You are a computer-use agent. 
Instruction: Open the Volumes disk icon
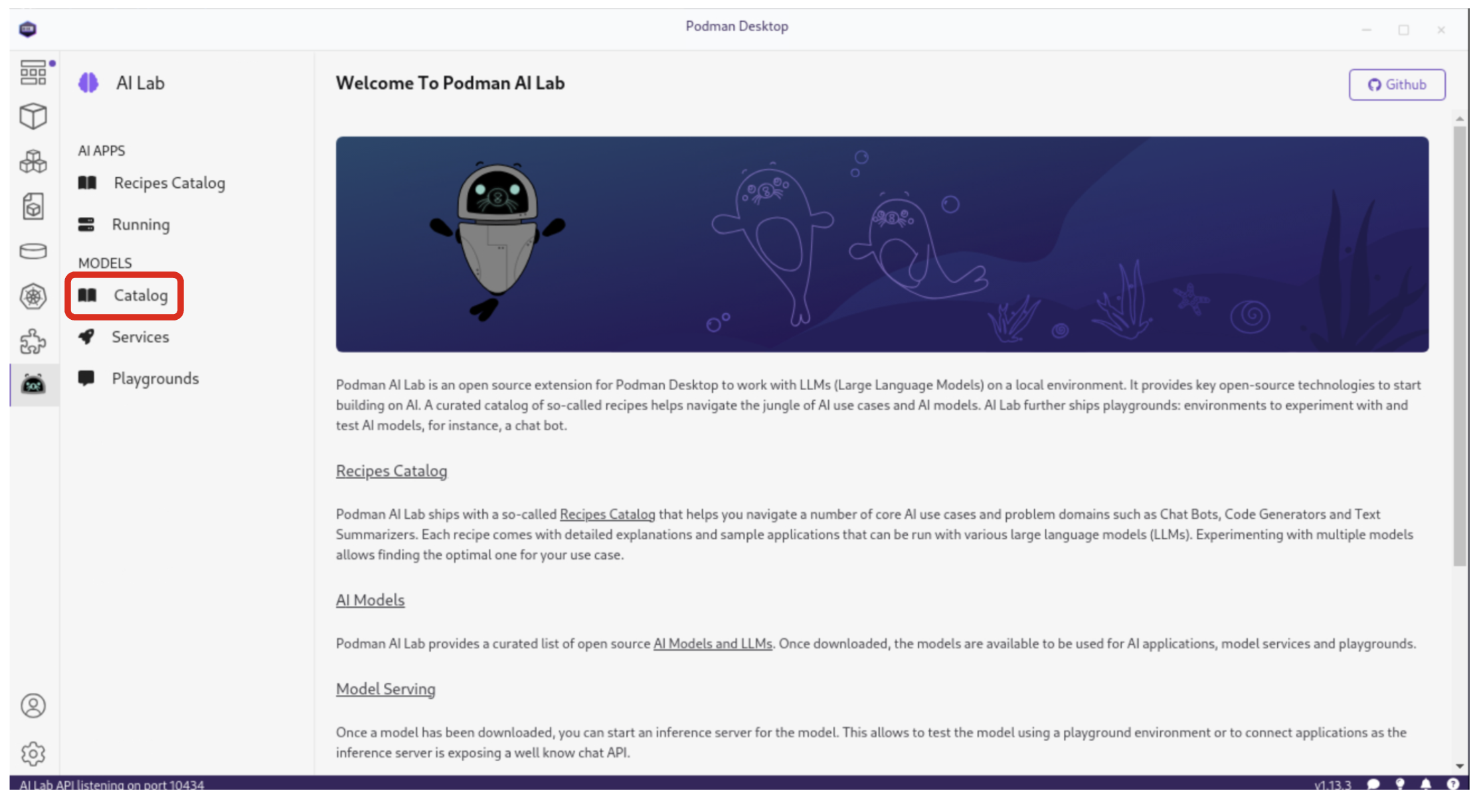click(33, 252)
